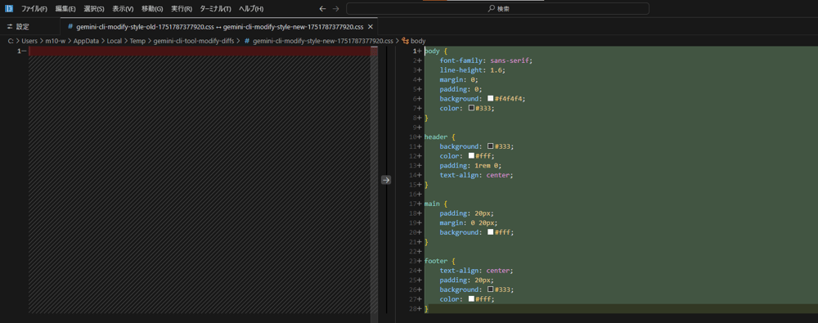Viewport: 818px width, 323px height.
Task: Open the 実行(R) menu
Action: [181, 9]
